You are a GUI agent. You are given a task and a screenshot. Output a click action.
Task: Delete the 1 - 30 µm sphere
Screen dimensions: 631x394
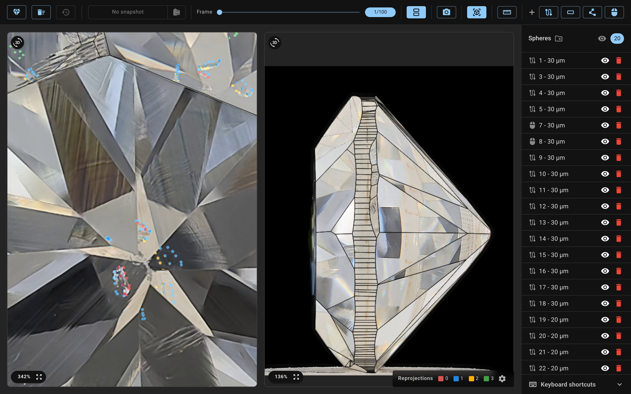point(618,61)
